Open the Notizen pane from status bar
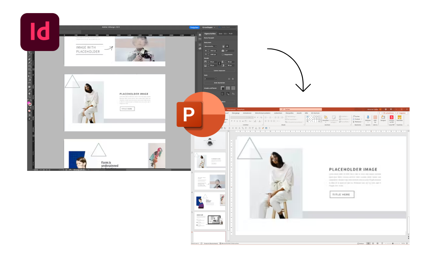Screen dimensions: 446x255 (361, 244)
